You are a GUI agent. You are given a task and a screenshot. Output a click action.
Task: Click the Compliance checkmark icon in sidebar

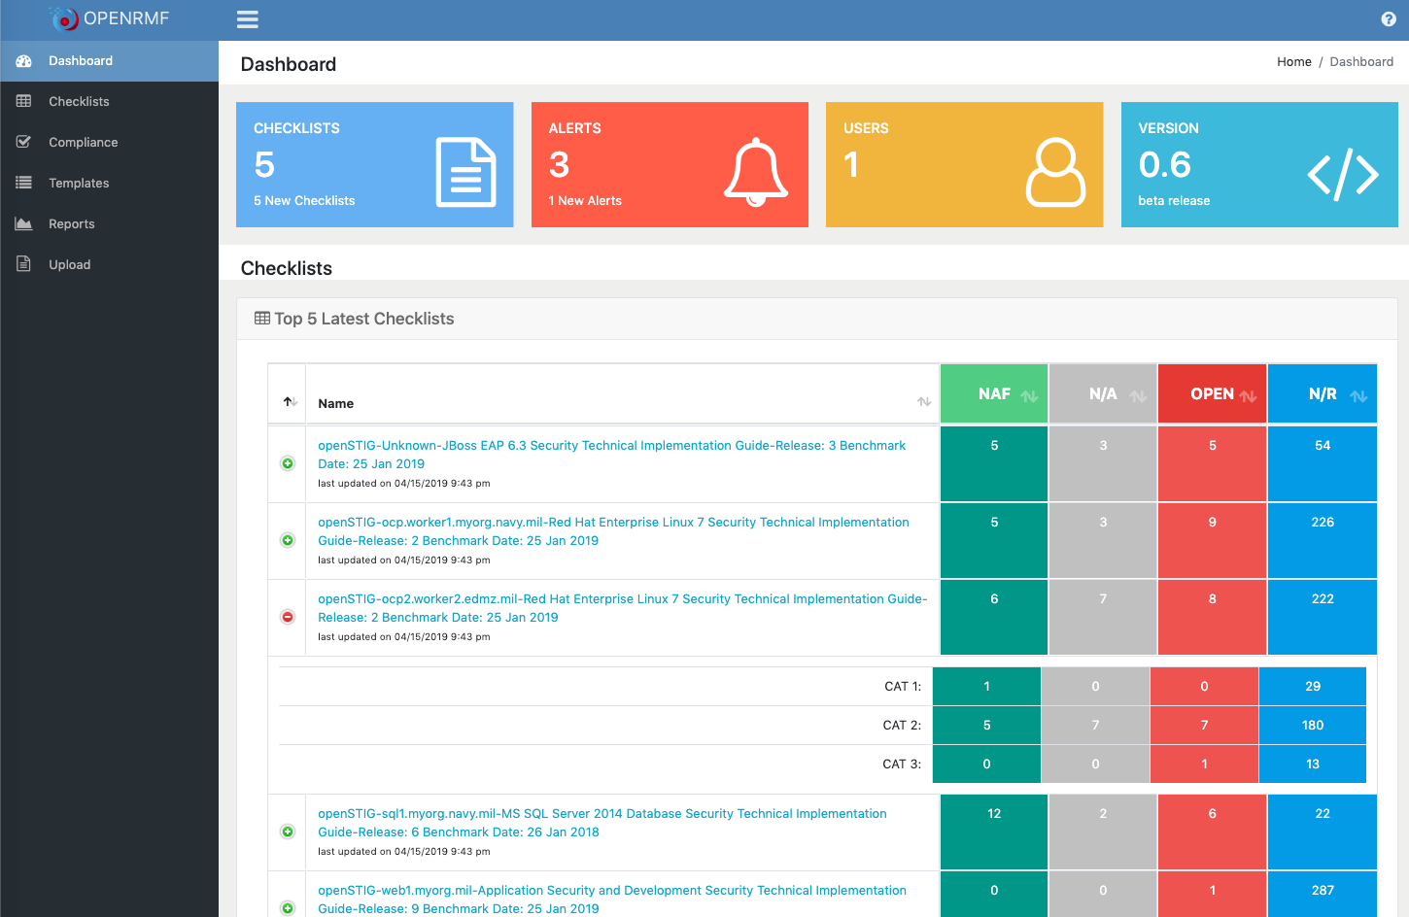pos(24,142)
